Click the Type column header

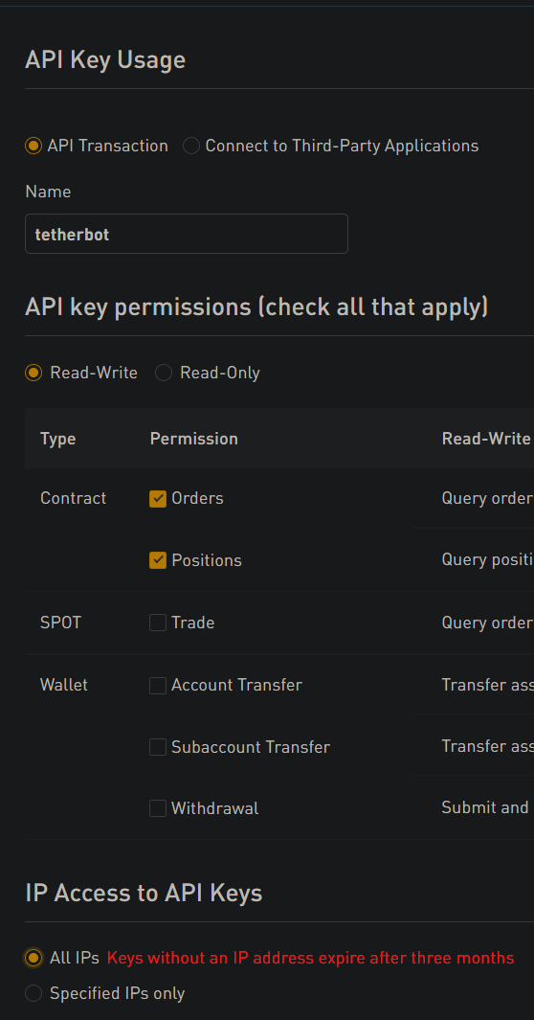57,439
